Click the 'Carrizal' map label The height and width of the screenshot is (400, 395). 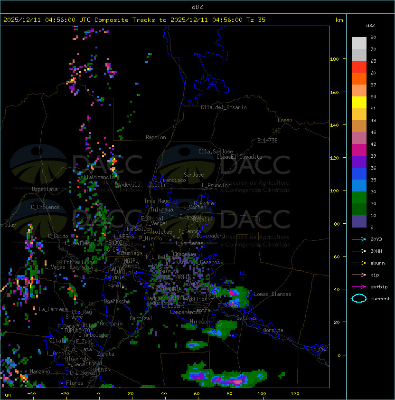tap(141, 318)
